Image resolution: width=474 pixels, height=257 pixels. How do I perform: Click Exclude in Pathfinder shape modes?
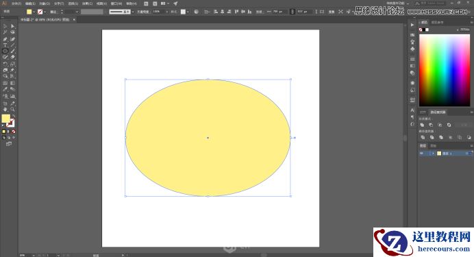449,125
